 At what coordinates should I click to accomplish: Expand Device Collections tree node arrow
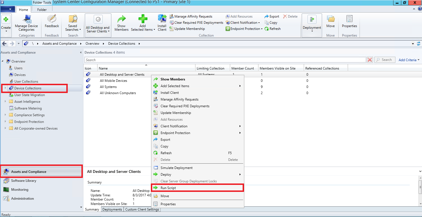pyautogui.click(x=5, y=88)
